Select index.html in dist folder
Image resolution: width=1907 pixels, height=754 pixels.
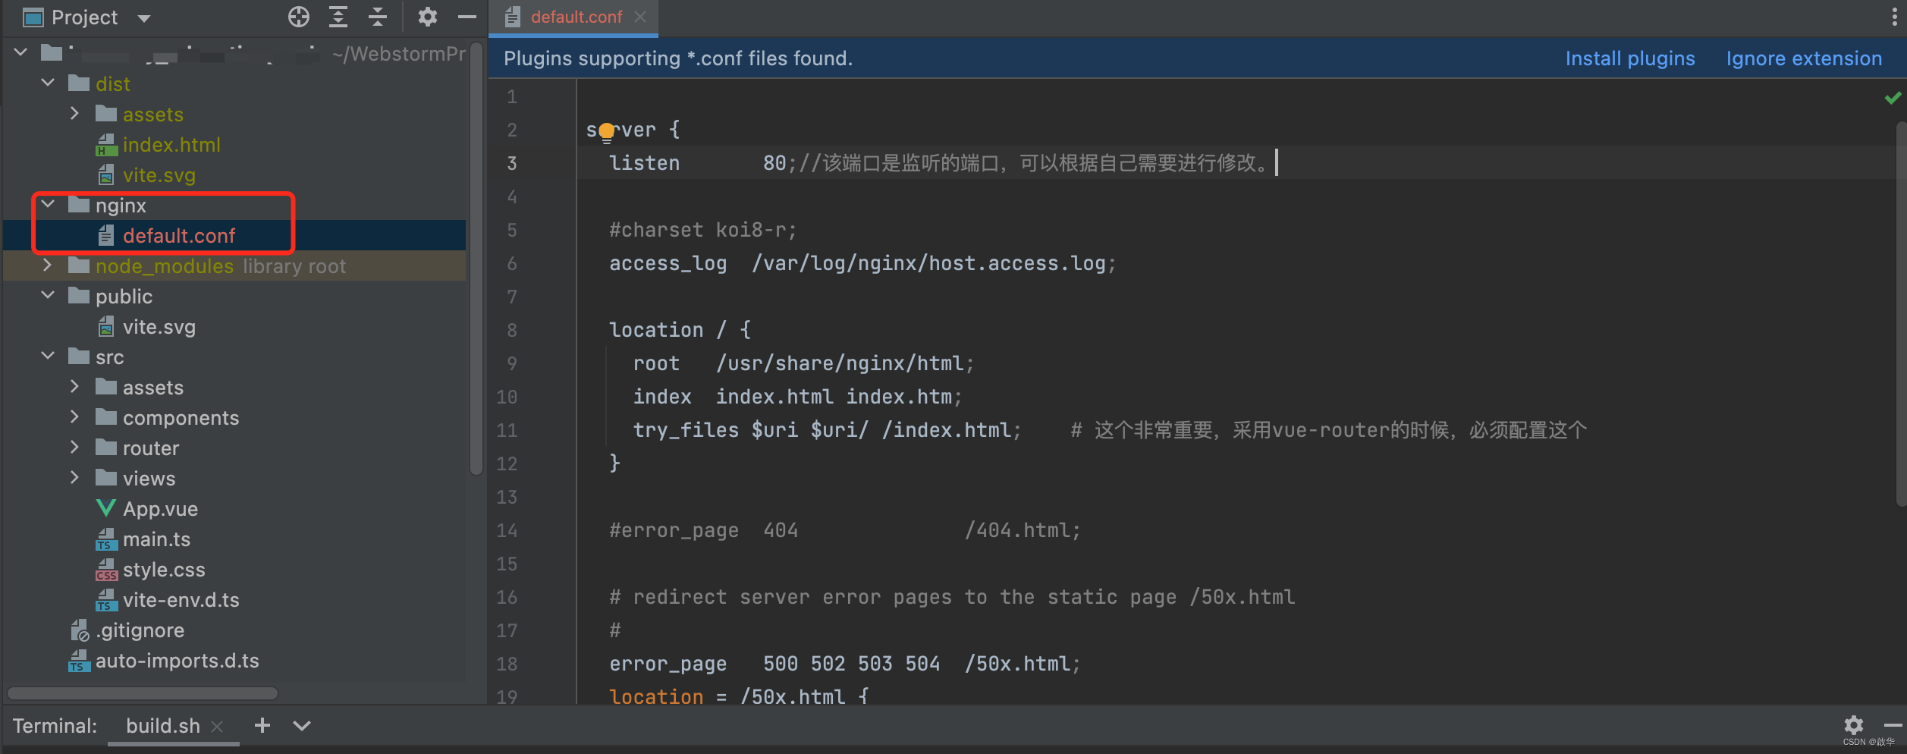[x=171, y=145]
